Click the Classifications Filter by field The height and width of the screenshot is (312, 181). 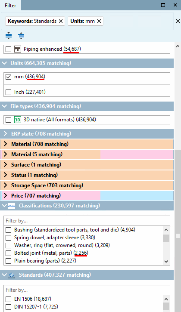pos(87,221)
